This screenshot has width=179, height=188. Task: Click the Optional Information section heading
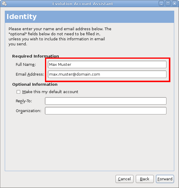[35, 85]
